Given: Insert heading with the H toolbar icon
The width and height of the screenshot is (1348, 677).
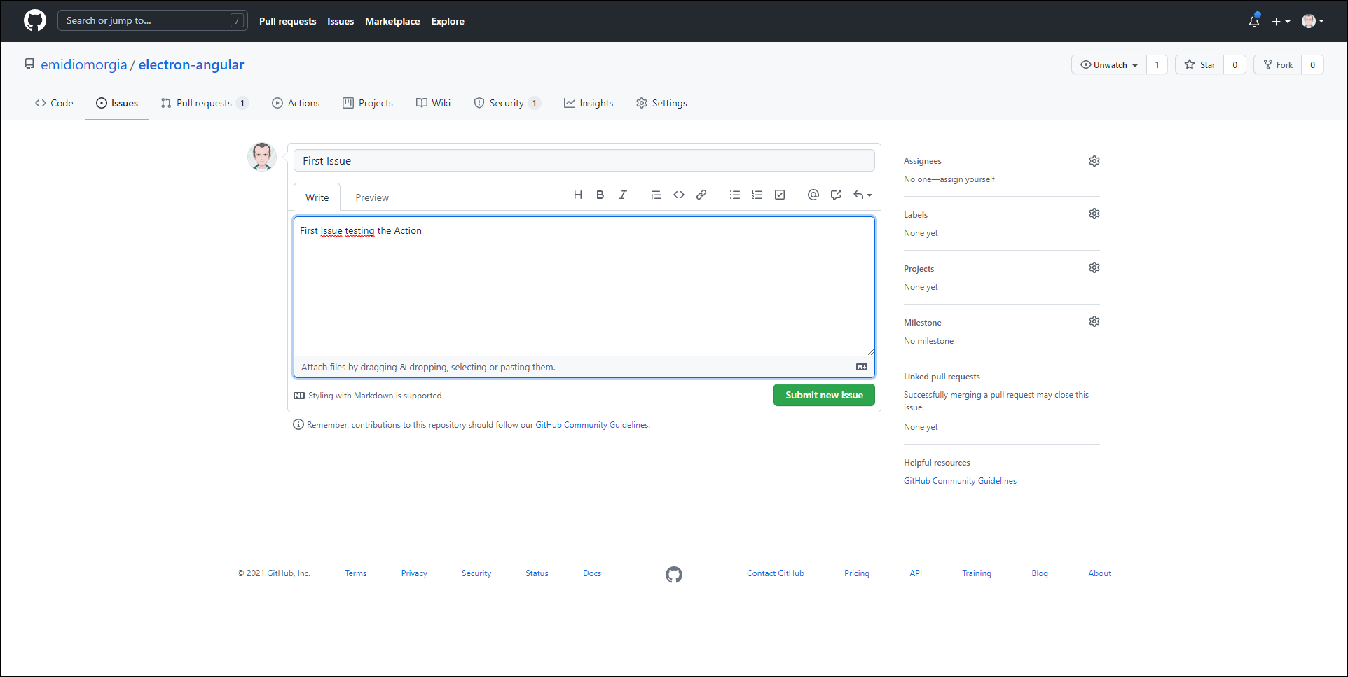Looking at the screenshot, I should 578,195.
